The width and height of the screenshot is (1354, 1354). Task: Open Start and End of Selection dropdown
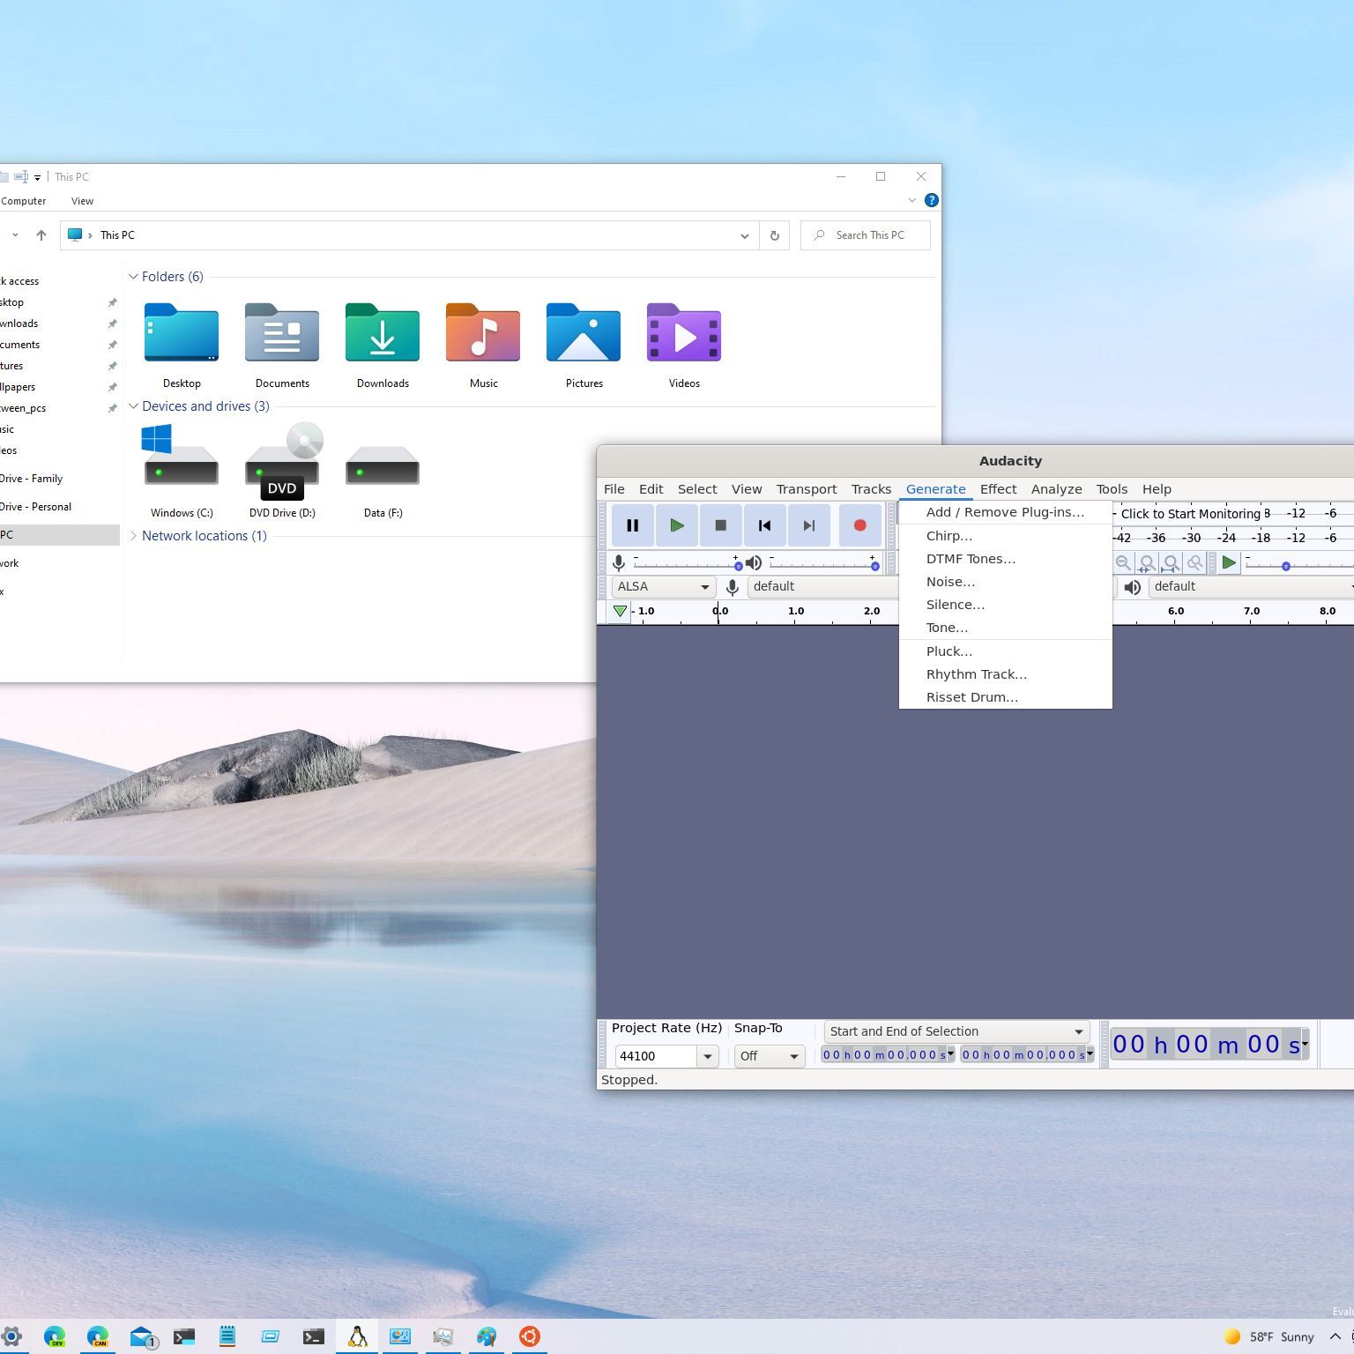click(x=956, y=1031)
